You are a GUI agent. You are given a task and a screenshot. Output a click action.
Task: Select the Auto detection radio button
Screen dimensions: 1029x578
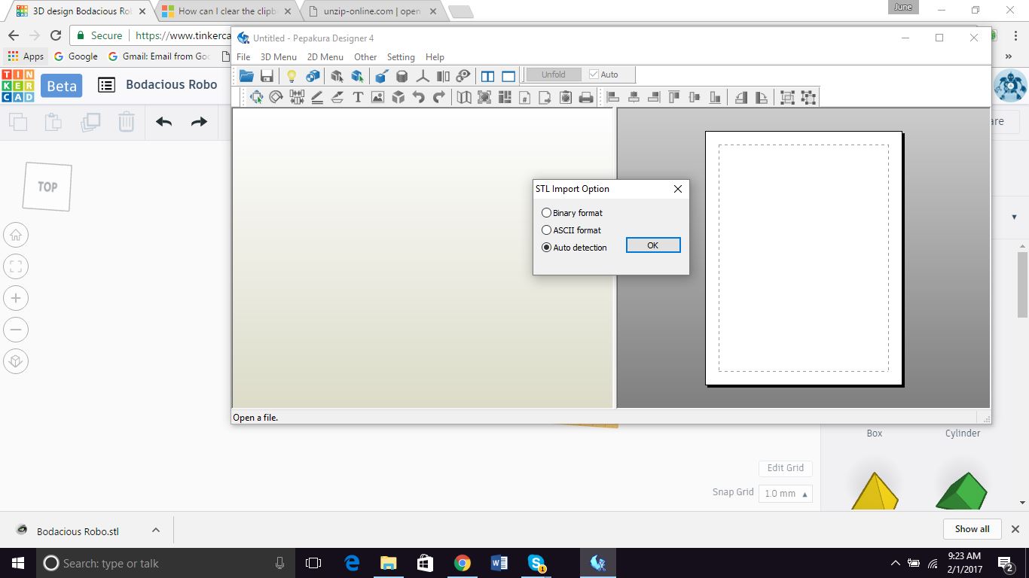[547, 248]
